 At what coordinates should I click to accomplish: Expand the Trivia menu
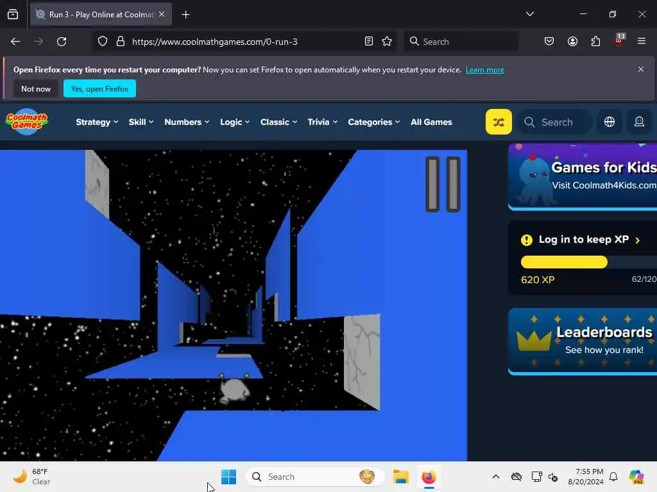click(x=322, y=122)
